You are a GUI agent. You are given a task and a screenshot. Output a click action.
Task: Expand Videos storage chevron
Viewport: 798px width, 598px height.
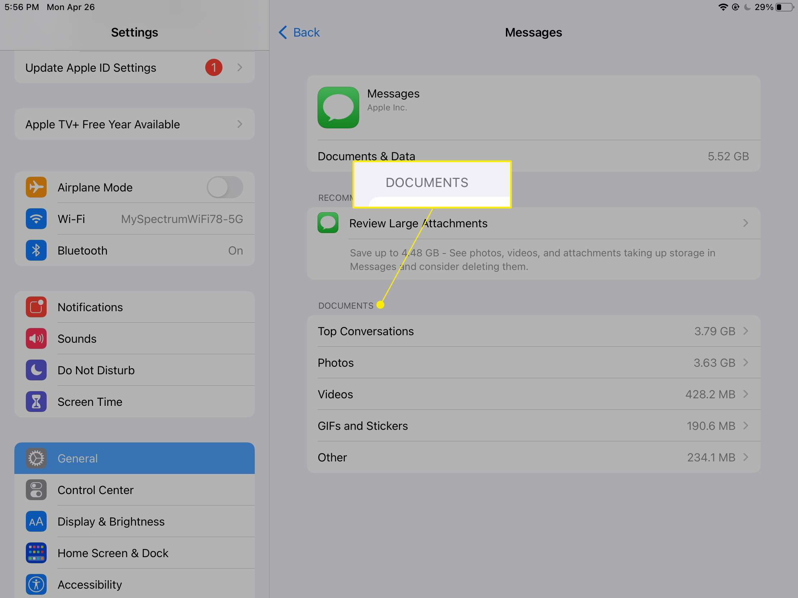(746, 394)
